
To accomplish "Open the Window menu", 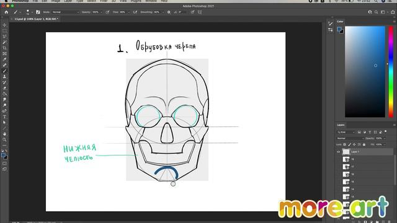I will [x=151, y=1].
